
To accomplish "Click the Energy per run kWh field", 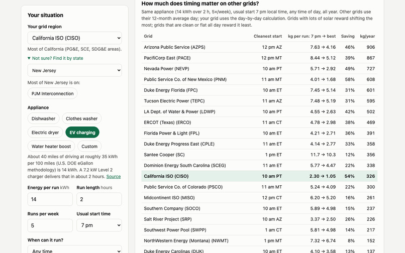I will (50, 199).
